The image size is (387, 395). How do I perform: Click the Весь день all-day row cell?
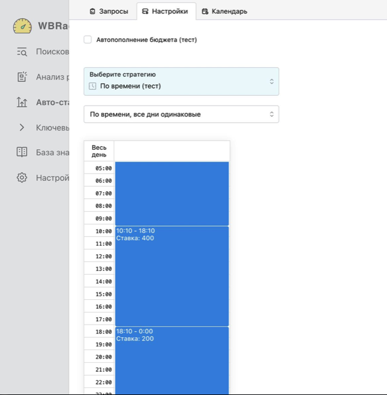click(172, 151)
